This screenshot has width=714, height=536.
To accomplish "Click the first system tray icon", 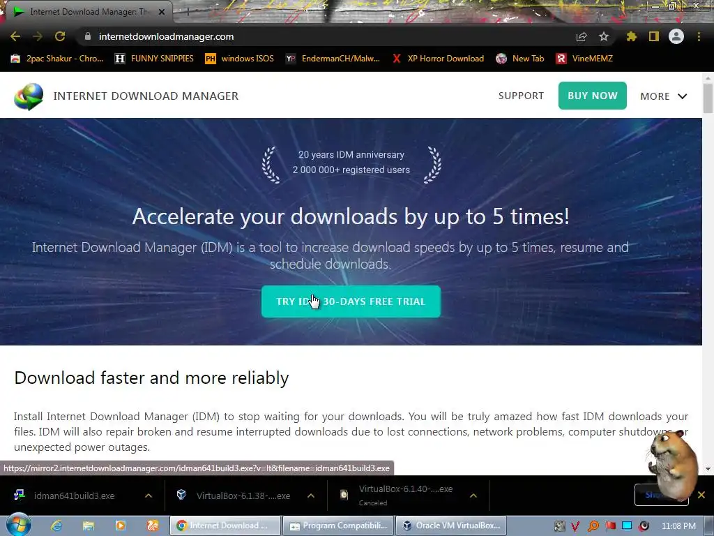I will [559, 526].
